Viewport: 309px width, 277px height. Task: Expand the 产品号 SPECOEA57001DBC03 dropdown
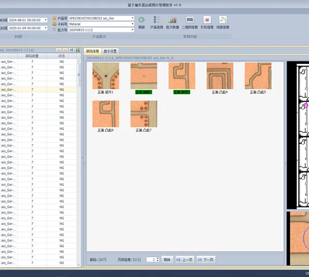(132, 18)
